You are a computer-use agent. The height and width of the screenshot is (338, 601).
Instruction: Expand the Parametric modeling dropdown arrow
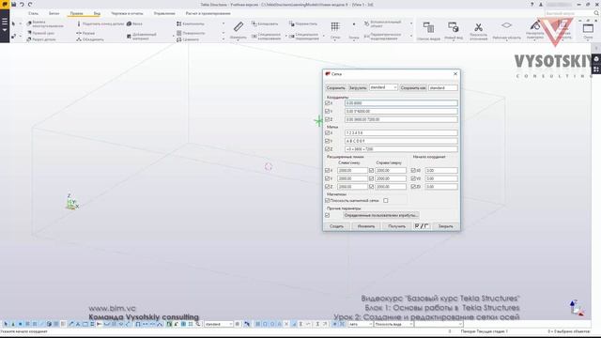click(x=411, y=37)
